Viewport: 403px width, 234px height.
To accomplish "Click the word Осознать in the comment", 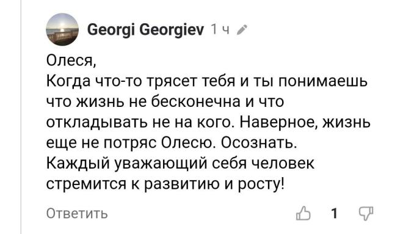I will [x=258, y=143].
